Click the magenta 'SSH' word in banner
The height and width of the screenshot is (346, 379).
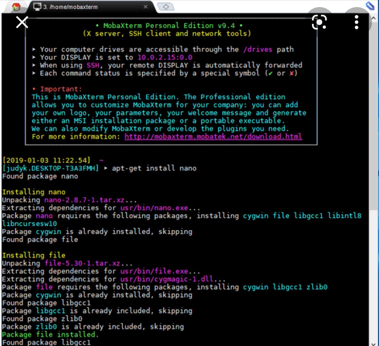click(93, 65)
